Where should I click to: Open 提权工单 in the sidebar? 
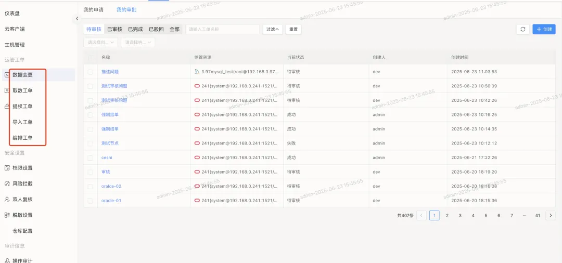tap(22, 106)
